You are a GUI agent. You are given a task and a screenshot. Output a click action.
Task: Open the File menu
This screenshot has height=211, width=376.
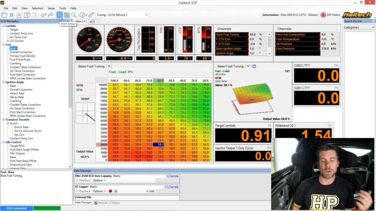click(x=6, y=8)
